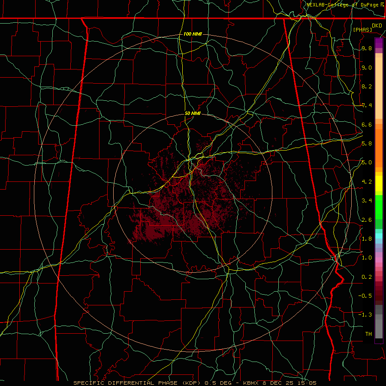Pick the 6.6 scale label
386x386 pixels.
pyautogui.click(x=367, y=125)
